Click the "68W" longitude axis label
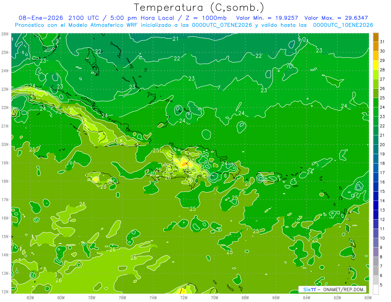Image resolution: width=391 pixels, height=302 pixels. (245, 297)
